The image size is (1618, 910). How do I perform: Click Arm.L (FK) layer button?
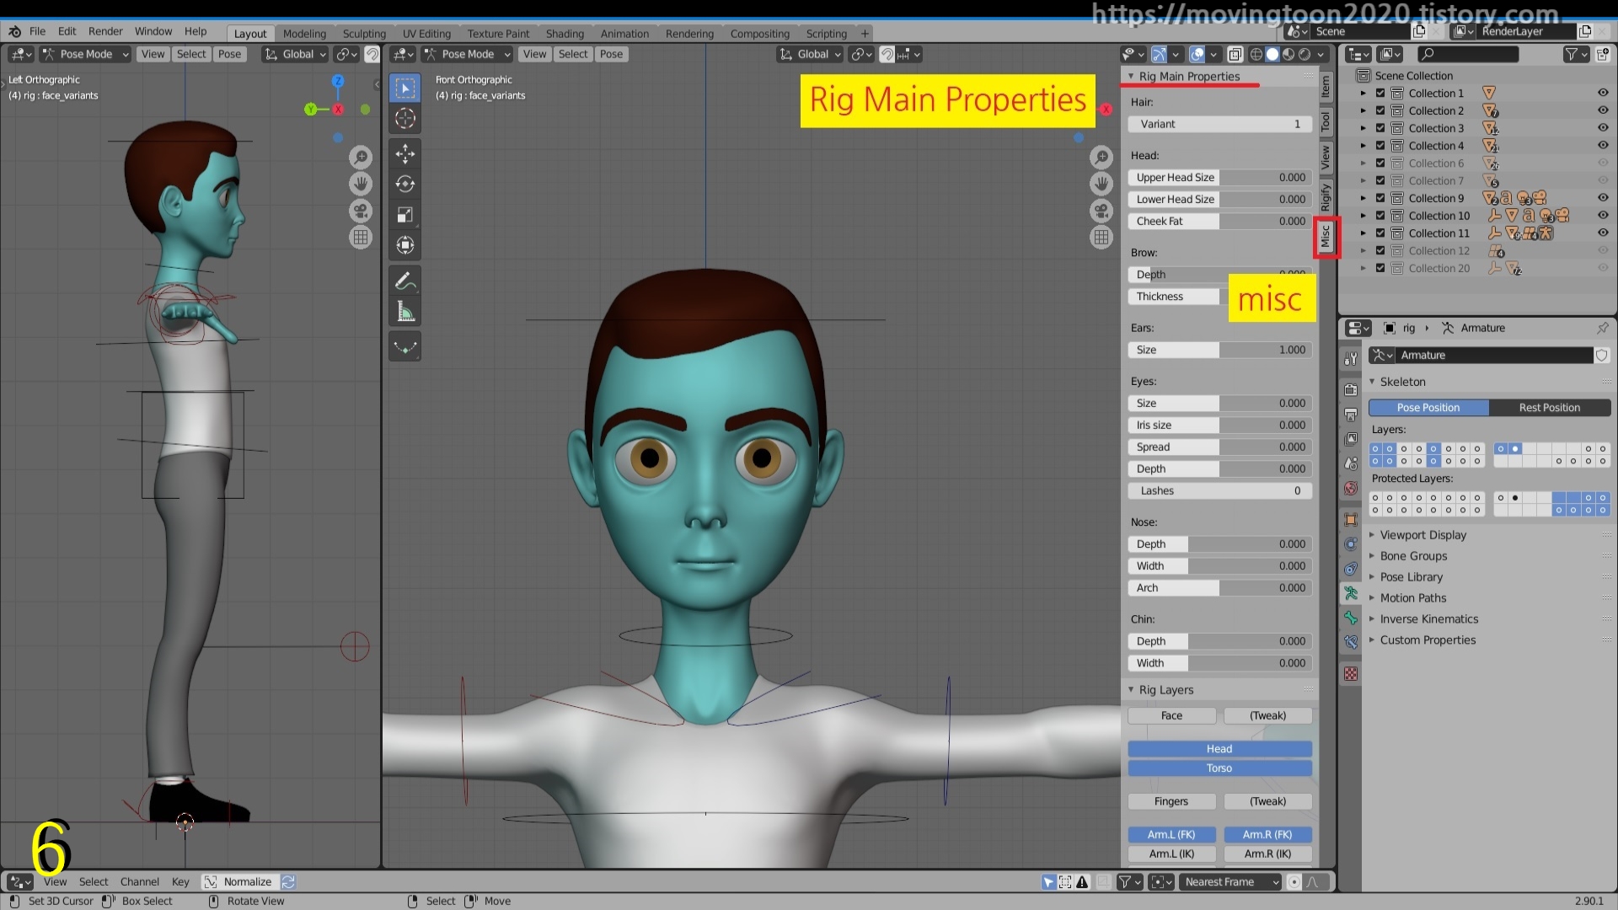[x=1171, y=834]
